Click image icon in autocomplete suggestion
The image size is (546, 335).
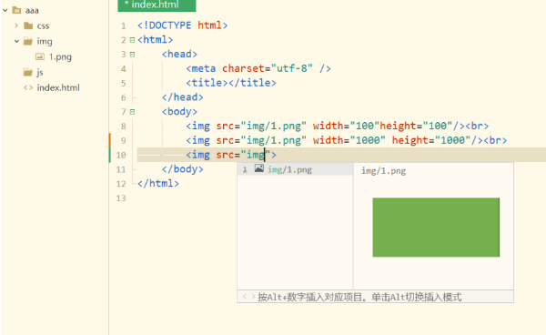click(x=259, y=169)
